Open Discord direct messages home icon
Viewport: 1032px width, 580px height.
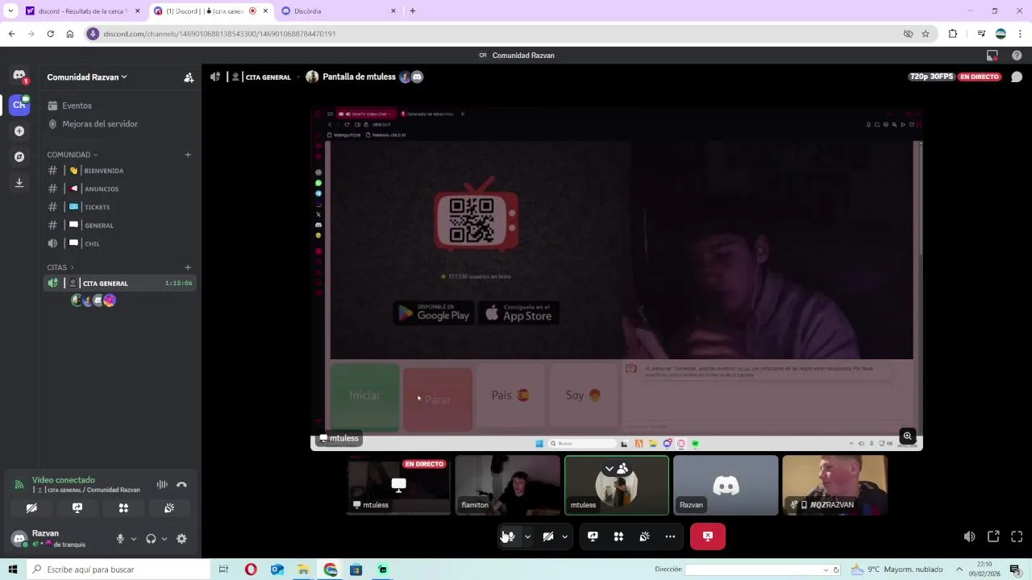tap(19, 76)
